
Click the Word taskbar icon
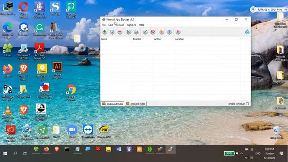tap(119, 149)
